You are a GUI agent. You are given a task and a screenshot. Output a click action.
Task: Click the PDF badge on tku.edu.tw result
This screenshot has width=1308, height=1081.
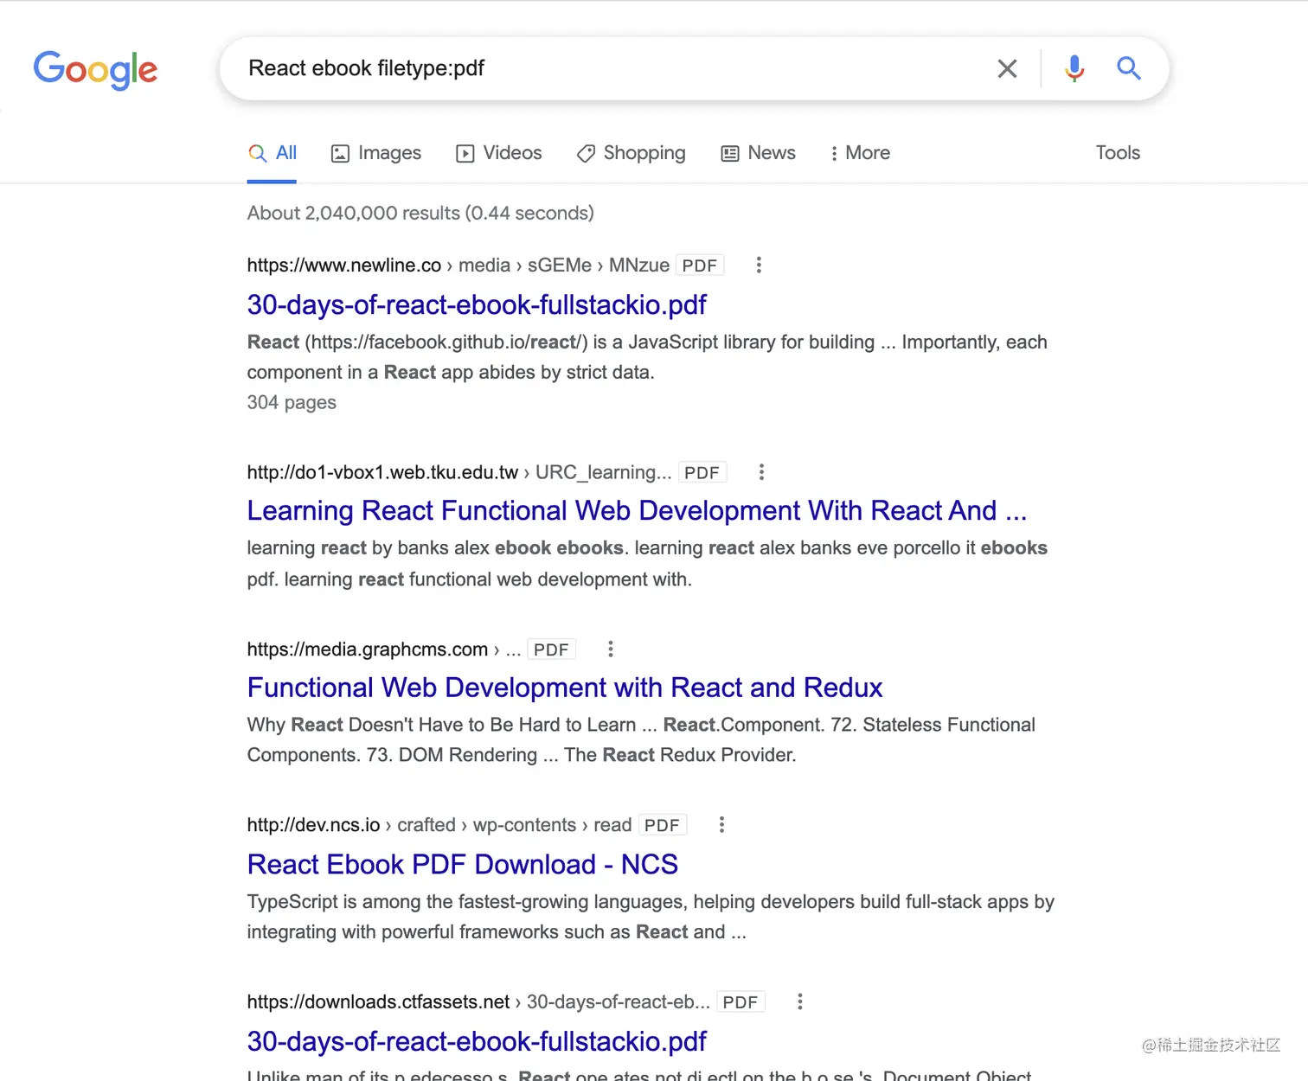click(x=702, y=473)
